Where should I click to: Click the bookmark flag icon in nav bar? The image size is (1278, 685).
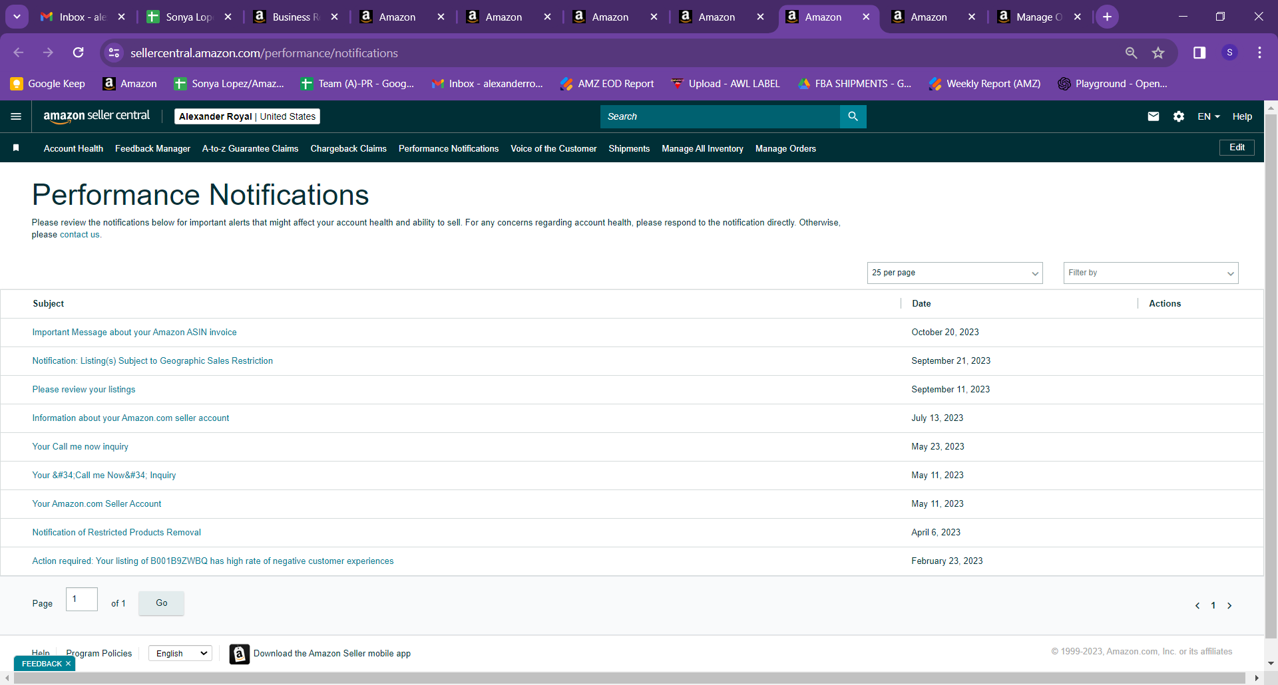pos(16,148)
